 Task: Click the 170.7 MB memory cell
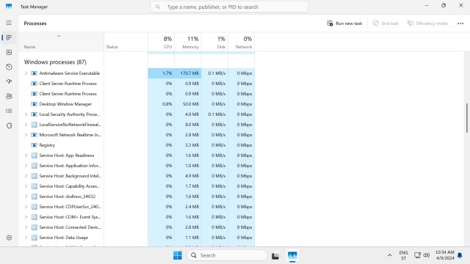188,73
